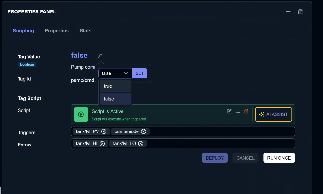Remove tank/lvl_LO extras tag
This screenshot has height=194, width=323.
141,144
